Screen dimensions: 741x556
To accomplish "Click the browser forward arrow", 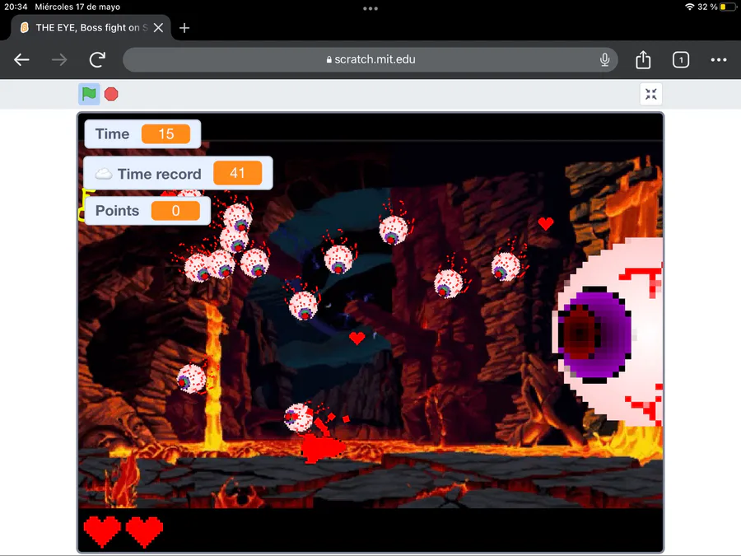I will click(x=59, y=59).
